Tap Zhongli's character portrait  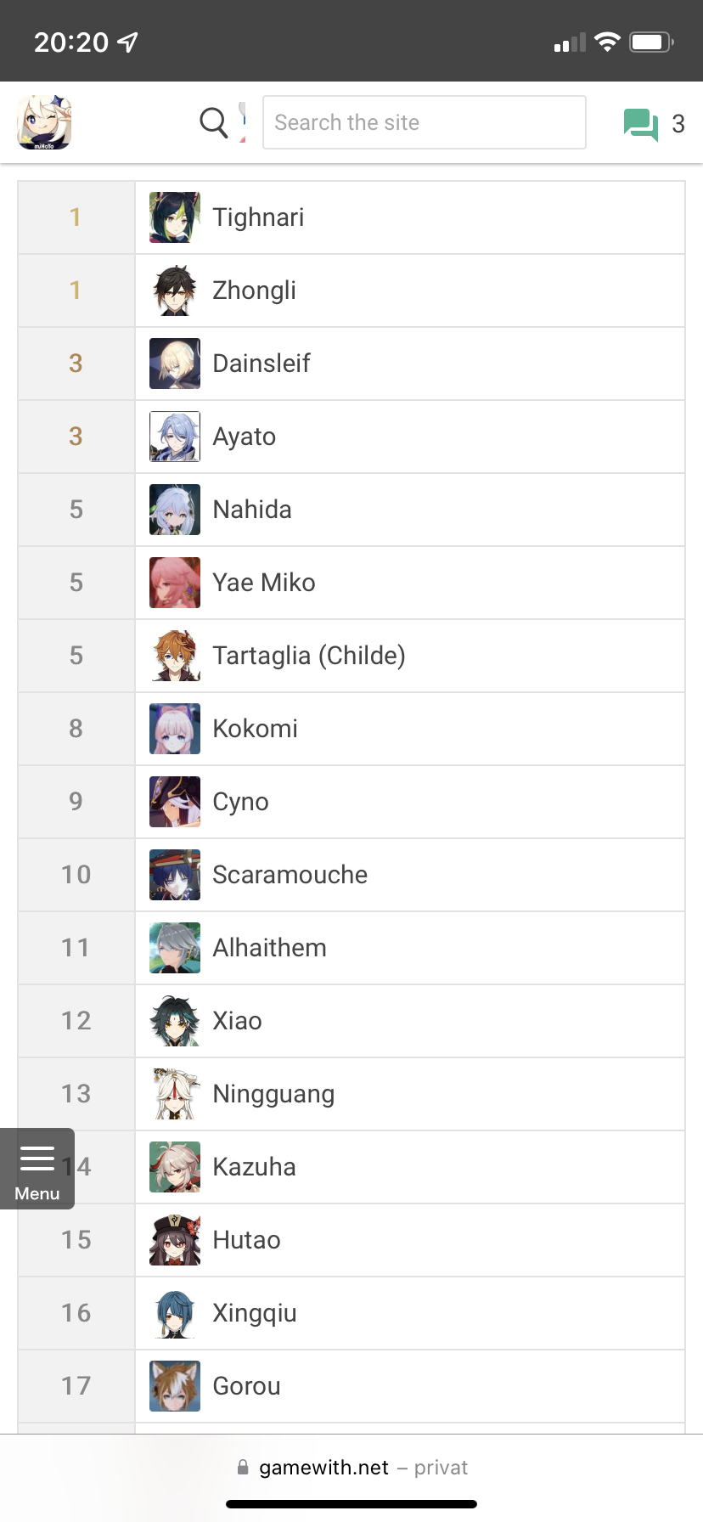pos(175,290)
